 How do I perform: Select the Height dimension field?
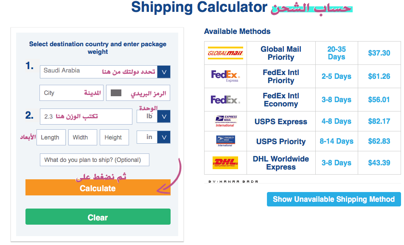coord(114,137)
